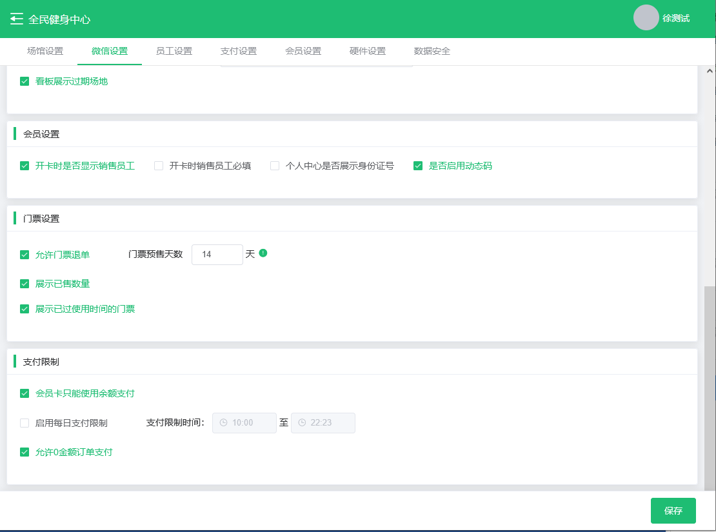Viewport: 716px width, 532px height.
Task: Open the 员工设置 tab
Action: point(174,51)
